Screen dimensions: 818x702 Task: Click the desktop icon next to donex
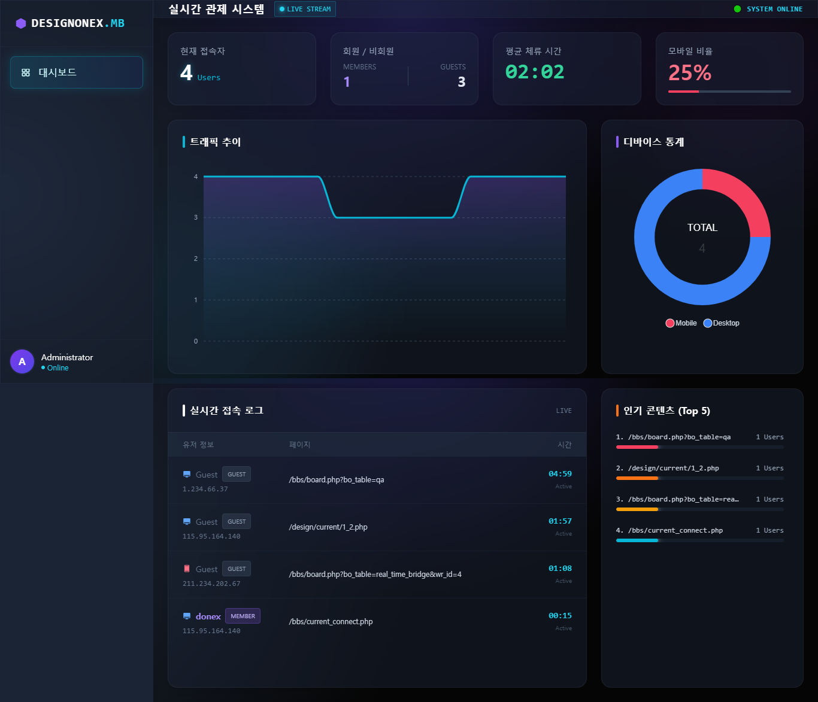coord(187,616)
